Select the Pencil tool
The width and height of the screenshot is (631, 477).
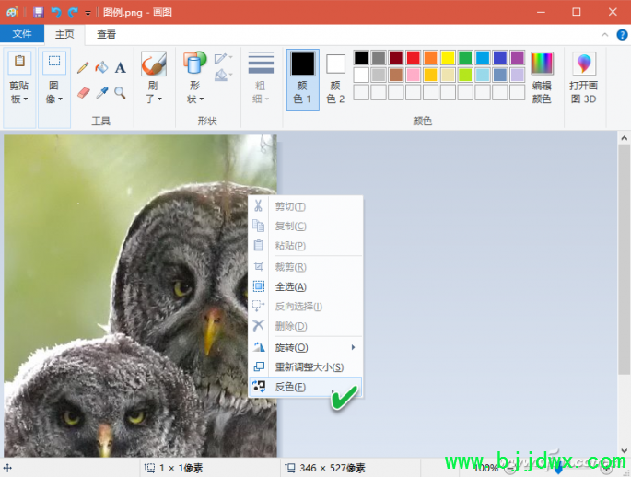click(83, 67)
